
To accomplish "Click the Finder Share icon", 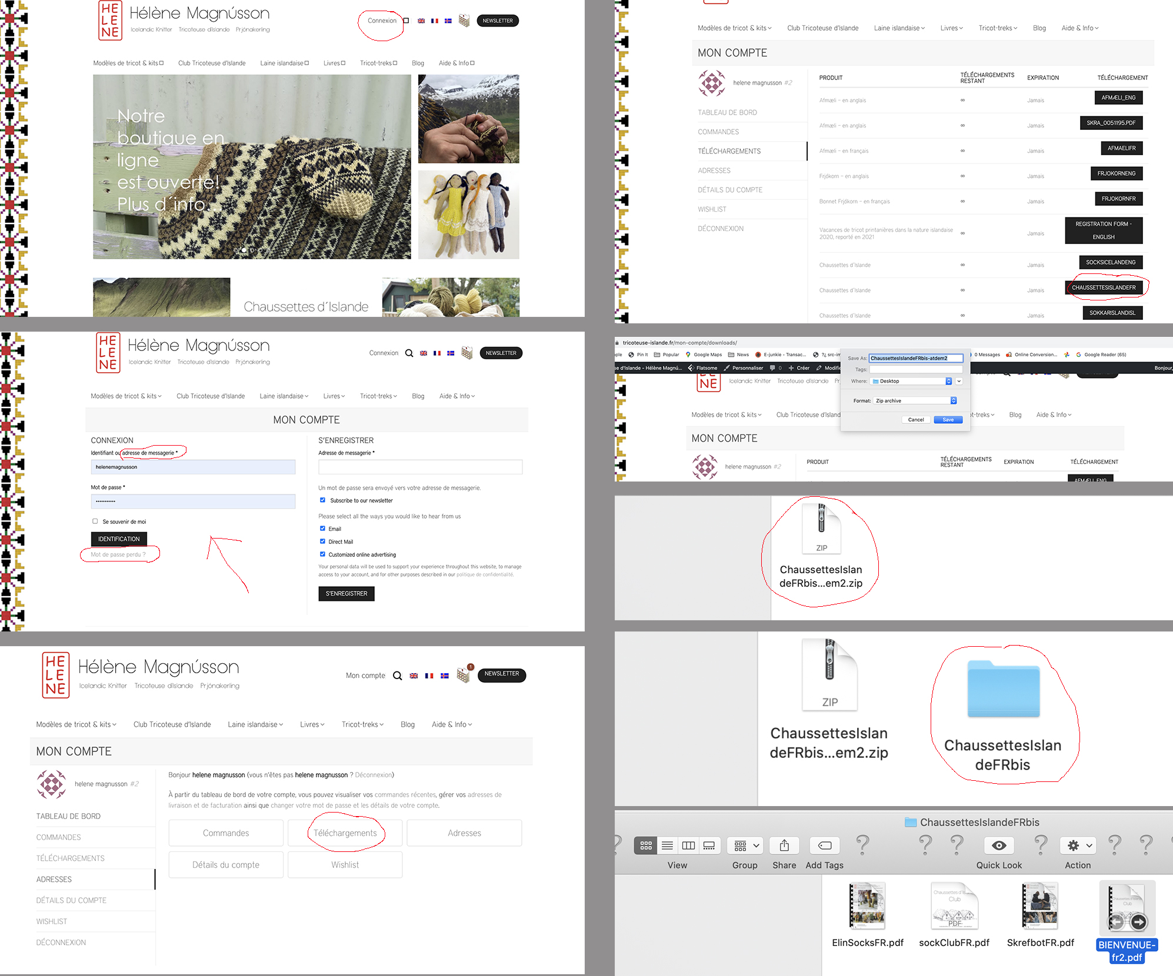I will (x=784, y=845).
